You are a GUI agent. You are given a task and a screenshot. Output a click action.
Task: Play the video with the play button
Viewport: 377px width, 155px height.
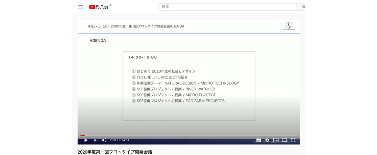click(x=86, y=140)
